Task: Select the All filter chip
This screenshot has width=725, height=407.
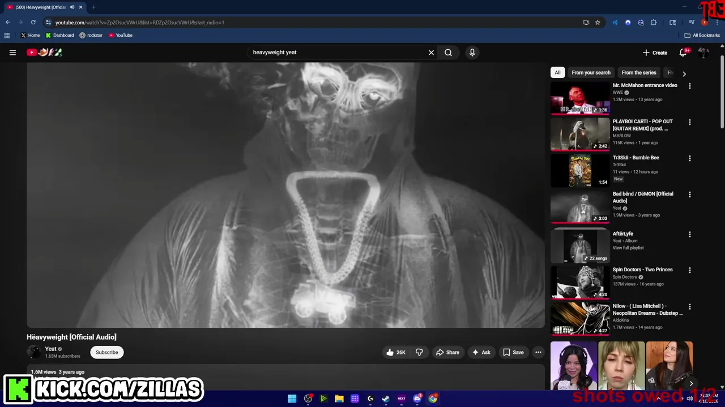Action: pyautogui.click(x=557, y=72)
